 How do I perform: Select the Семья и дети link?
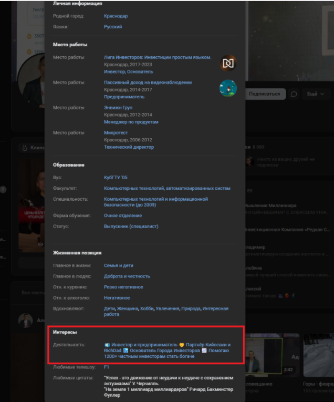[x=119, y=265]
